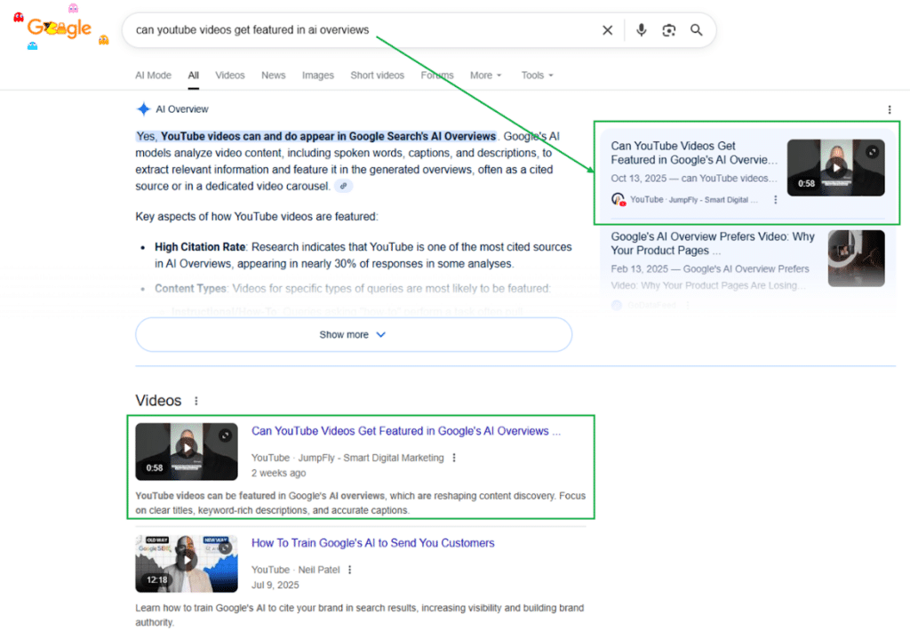Open 'How To Train Google's AI' video link
This screenshot has width=910, height=631.
(x=372, y=543)
